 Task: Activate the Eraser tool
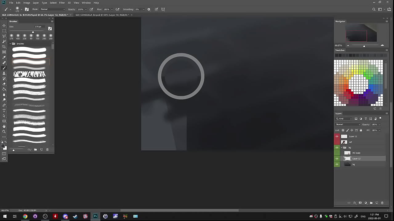point(4,84)
